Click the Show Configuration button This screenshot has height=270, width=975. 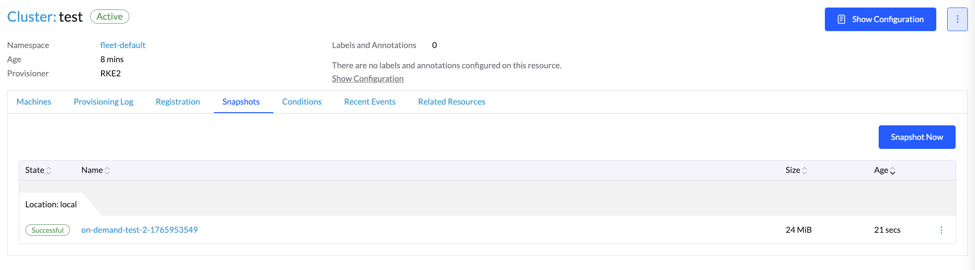click(x=880, y=19)
